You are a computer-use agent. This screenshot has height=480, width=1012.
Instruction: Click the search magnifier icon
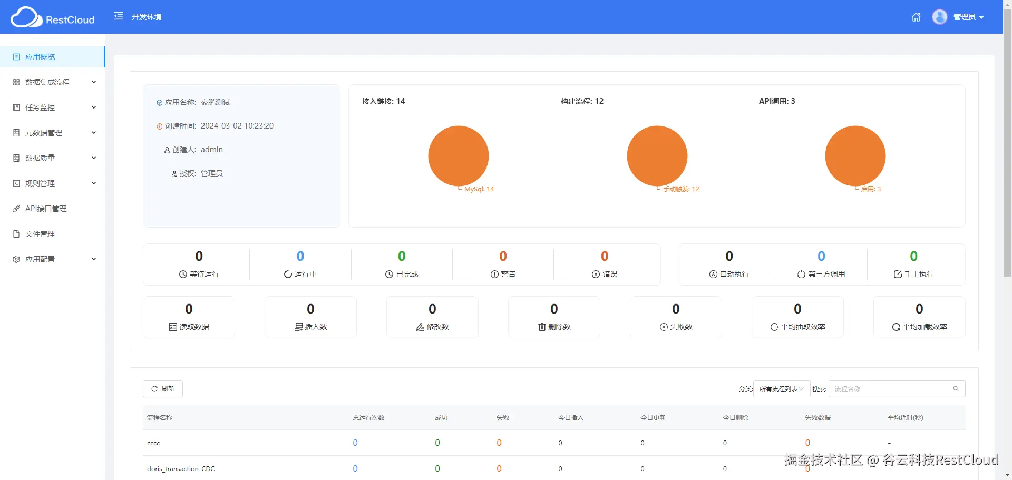coord(956,389)
